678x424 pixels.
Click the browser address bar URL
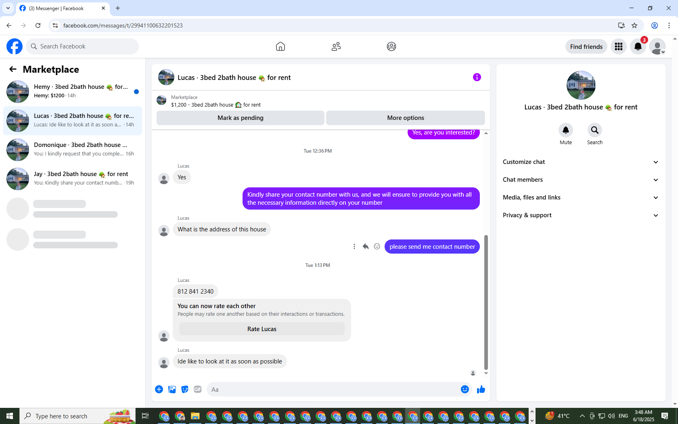tap(123, 25)
